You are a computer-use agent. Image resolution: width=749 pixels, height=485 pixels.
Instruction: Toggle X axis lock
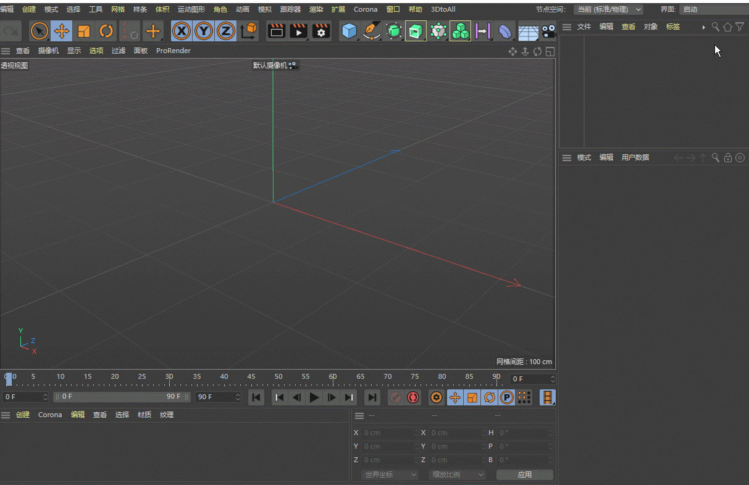182,31
